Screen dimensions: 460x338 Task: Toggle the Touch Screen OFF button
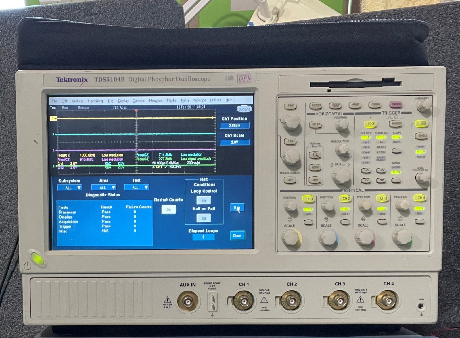click(290, 180)
